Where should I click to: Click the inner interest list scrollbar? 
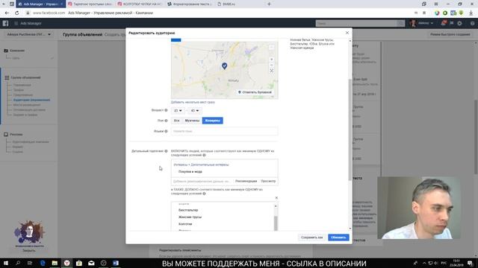coord(276,223)
